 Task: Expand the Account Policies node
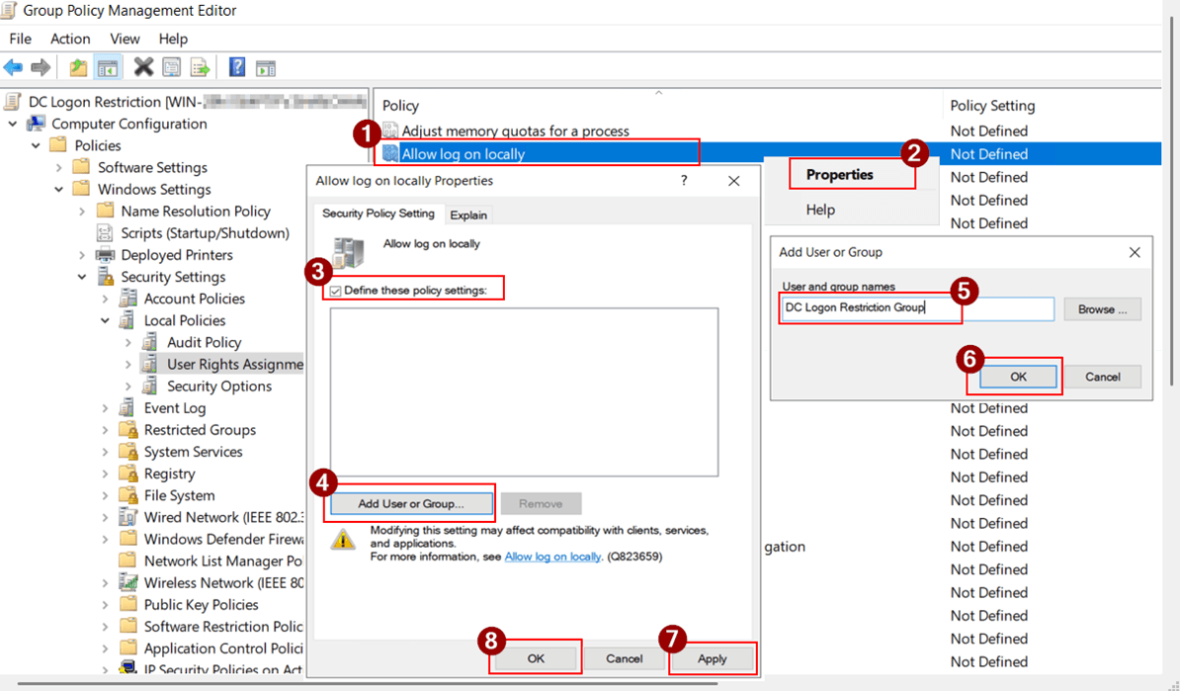(106, 299)
